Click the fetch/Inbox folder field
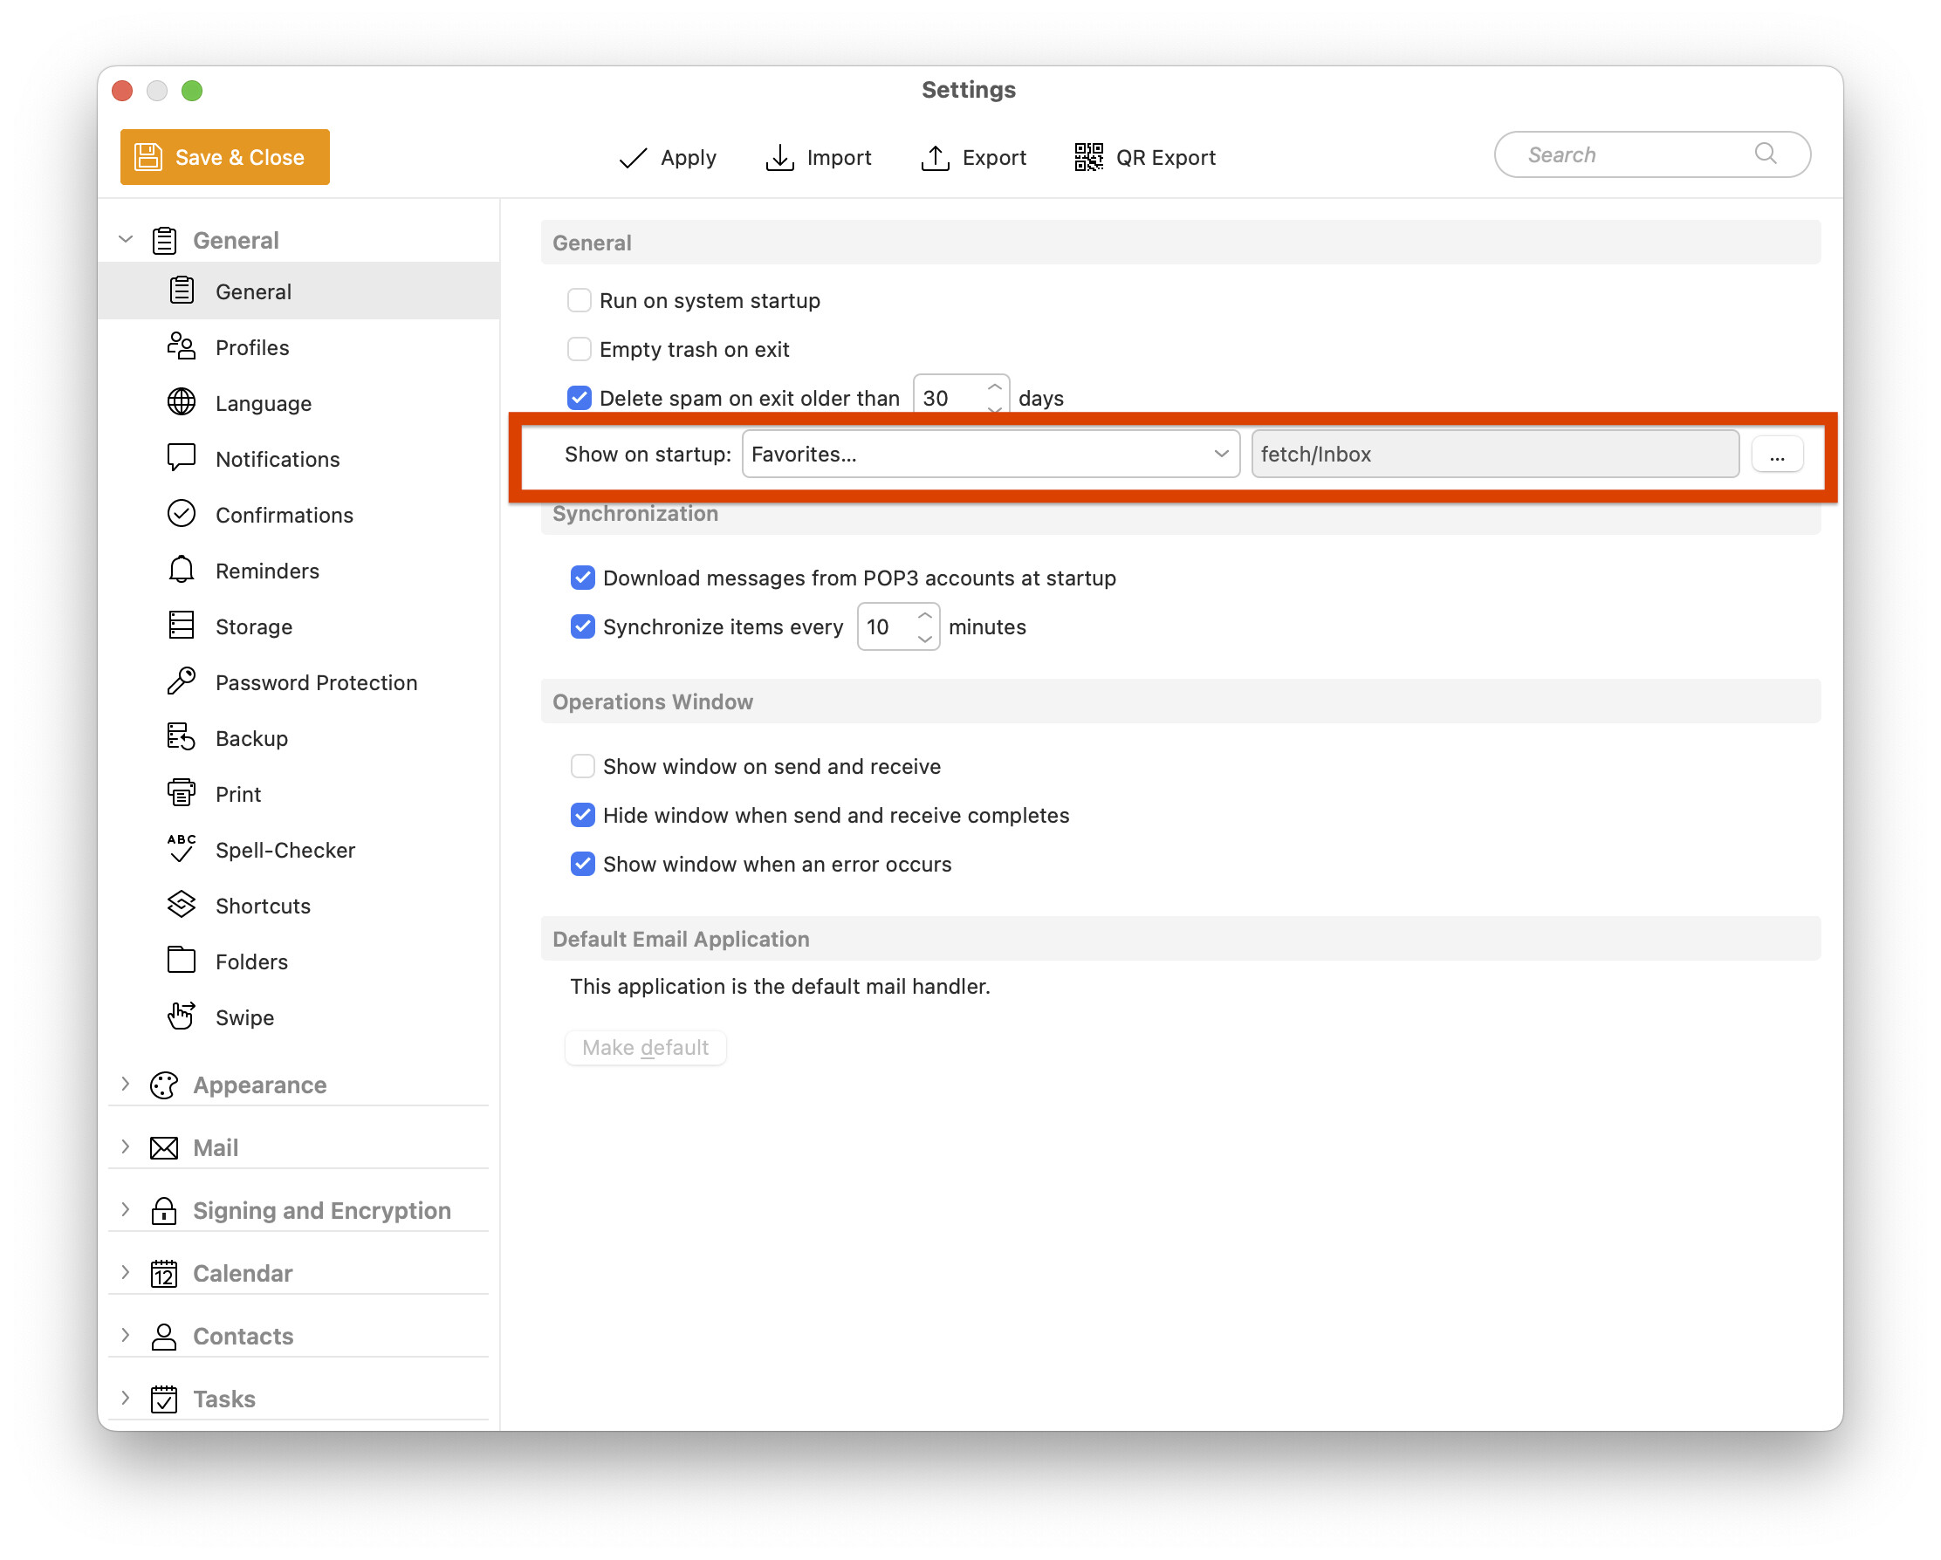 click(x=1495, y=454)
